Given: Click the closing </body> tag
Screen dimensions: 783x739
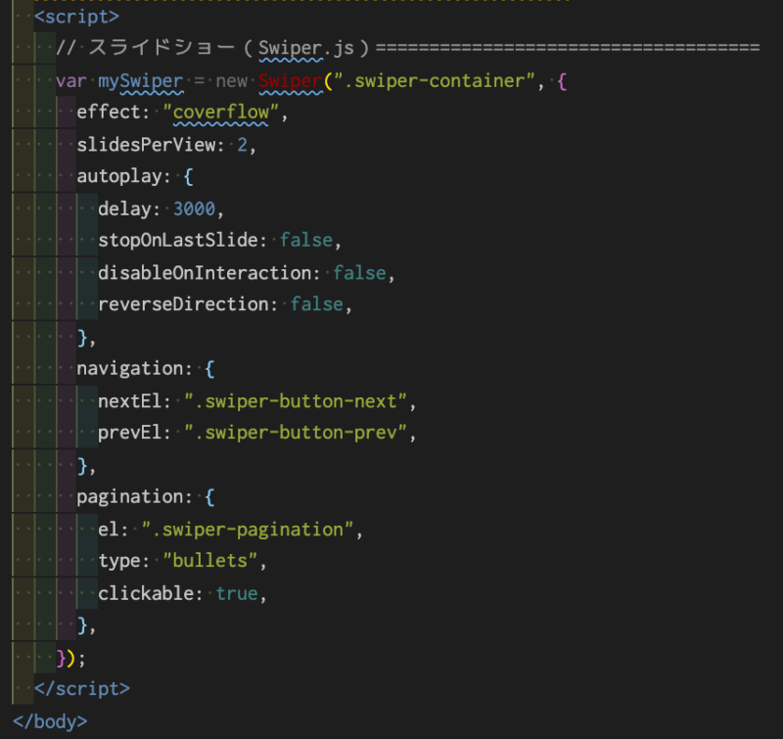Looking at the screenshot, I should [50, 721].
